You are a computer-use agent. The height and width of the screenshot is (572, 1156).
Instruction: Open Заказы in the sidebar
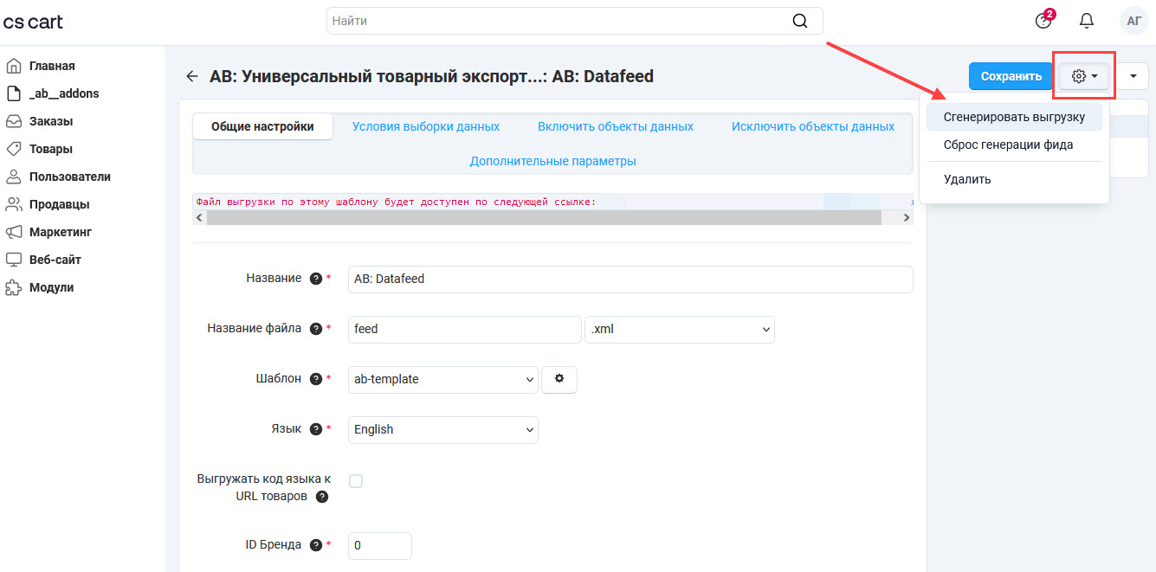(x=51, y=121)
